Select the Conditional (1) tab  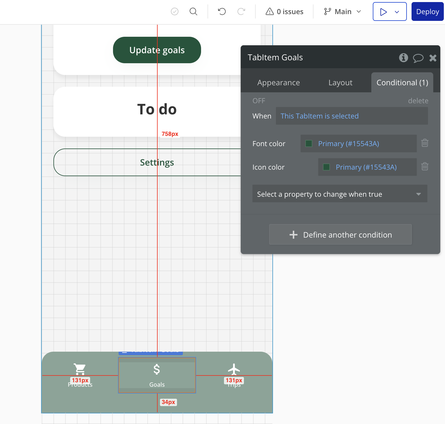402,83
